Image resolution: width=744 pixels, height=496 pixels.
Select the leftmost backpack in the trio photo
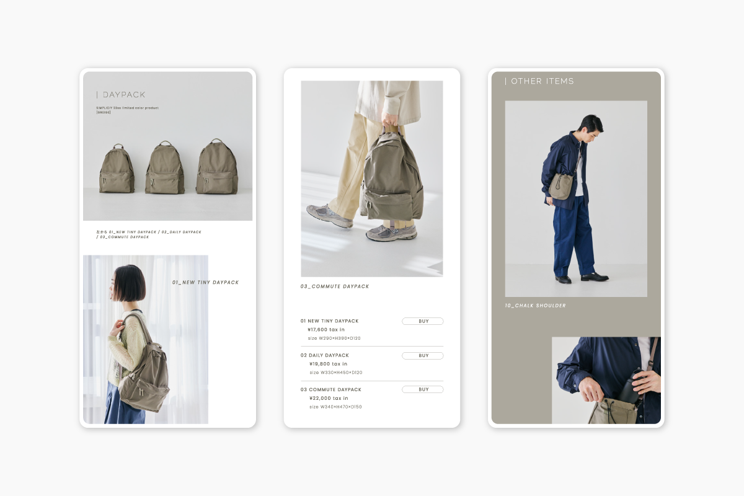117,169
